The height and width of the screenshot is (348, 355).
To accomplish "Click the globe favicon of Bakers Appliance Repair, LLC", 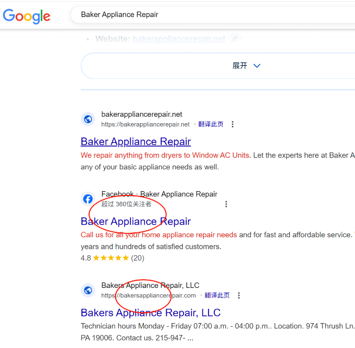I will [88, 290].
